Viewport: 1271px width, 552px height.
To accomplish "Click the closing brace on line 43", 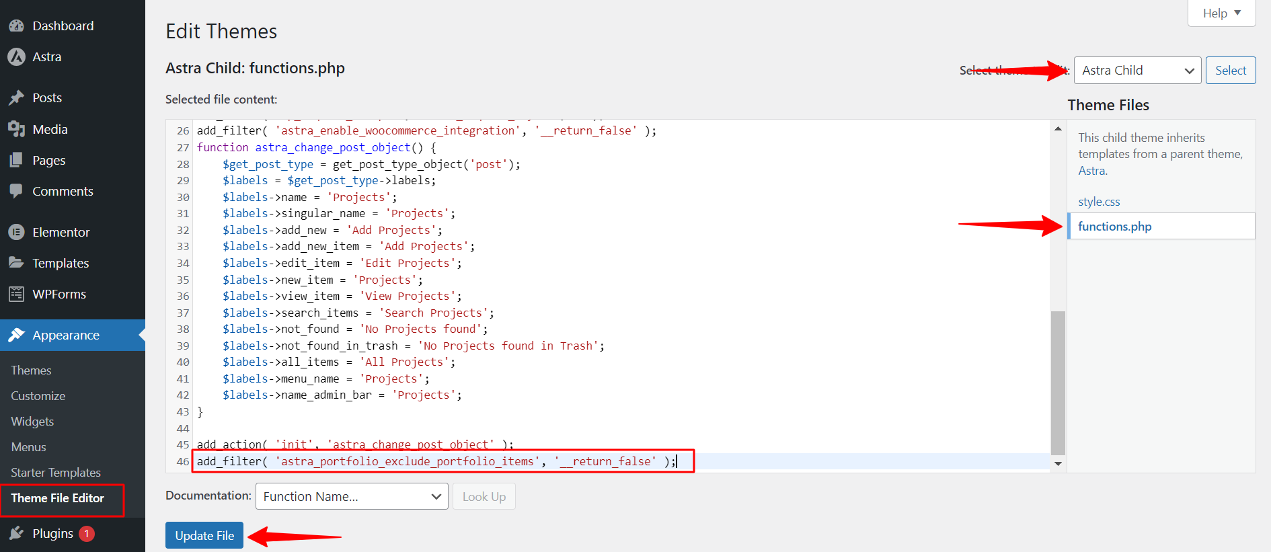I will [x=200, y=411].
